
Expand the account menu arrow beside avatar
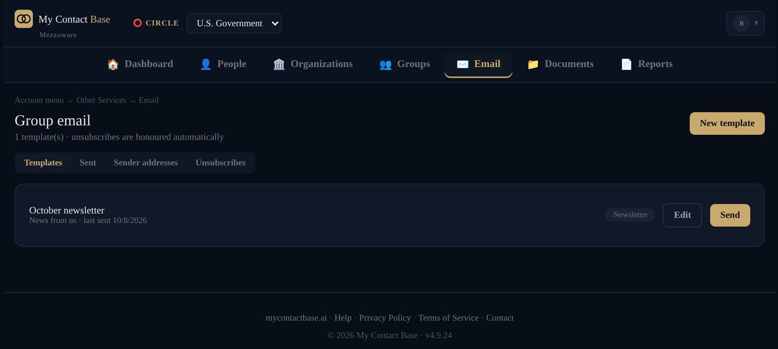pyautogui.click(x=756, y=23)
